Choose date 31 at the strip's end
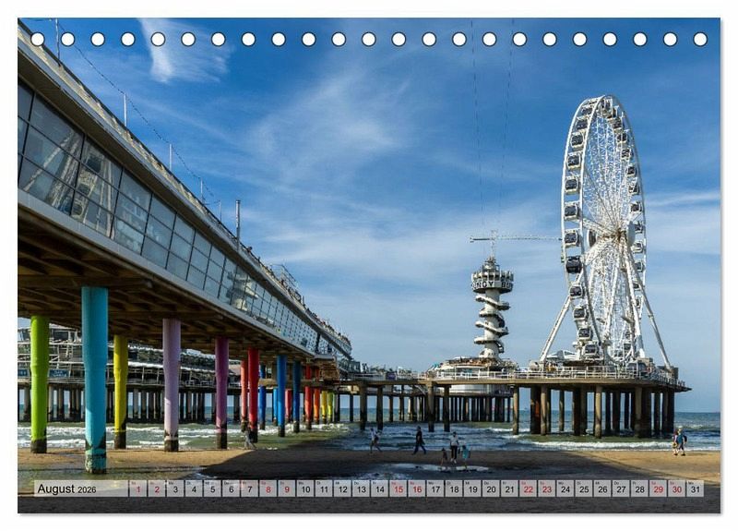The image size is (738, 531). pyautogui.click(x=696, y=489)
